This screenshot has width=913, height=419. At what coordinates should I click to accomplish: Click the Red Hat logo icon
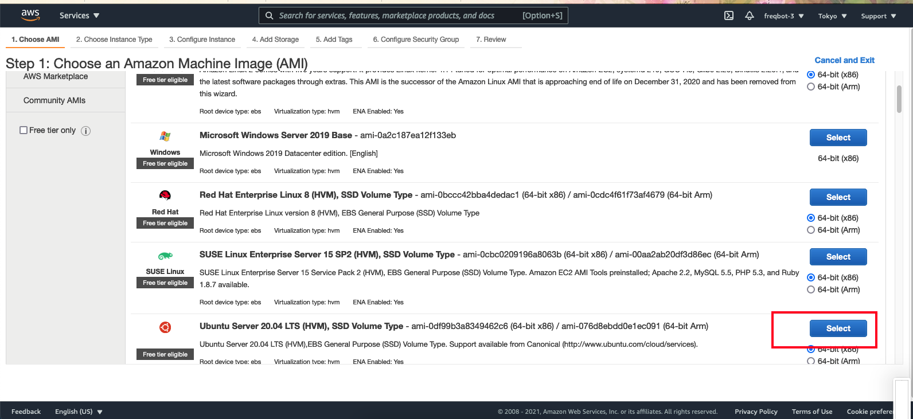click(165, 195)
